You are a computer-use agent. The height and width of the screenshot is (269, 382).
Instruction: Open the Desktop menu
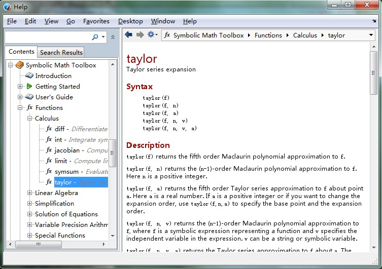(130, 21)
